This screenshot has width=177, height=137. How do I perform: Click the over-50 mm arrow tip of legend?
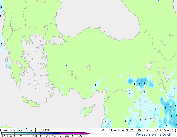[x=88, y=133]
